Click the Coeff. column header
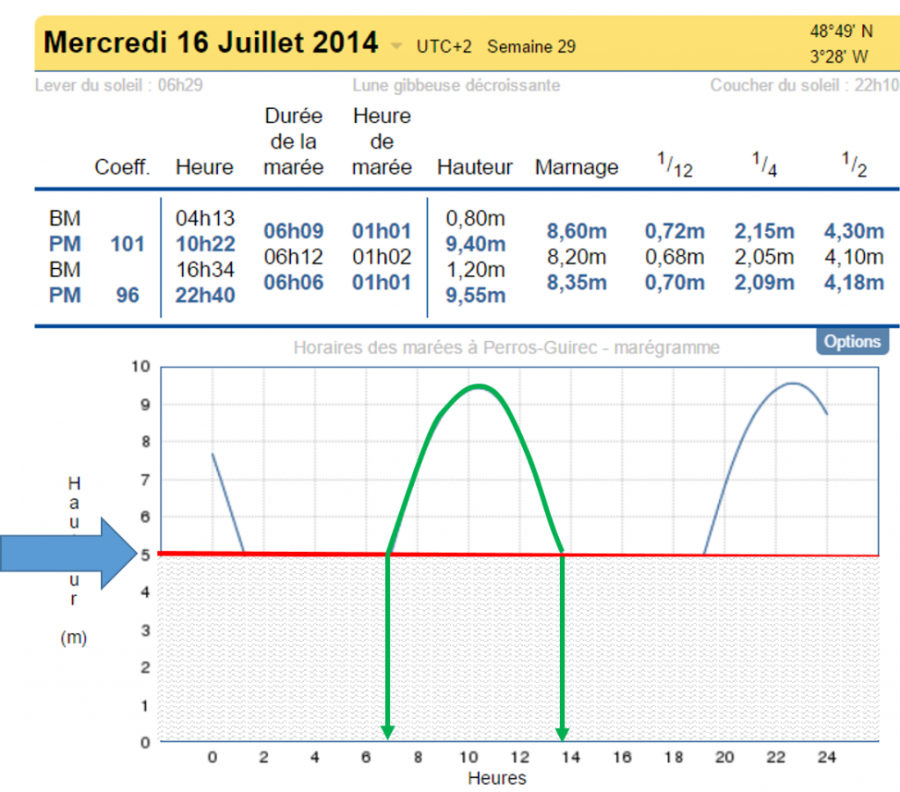This screenshot has width=900, height=792. 122,167
